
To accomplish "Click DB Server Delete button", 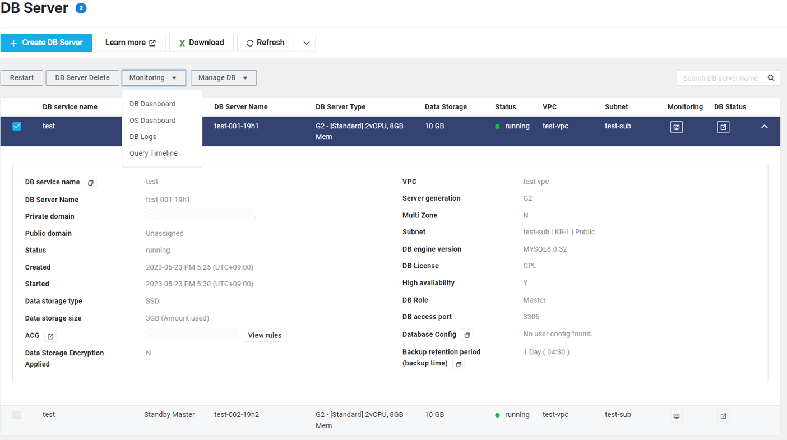I will click(x=82, y=78).
